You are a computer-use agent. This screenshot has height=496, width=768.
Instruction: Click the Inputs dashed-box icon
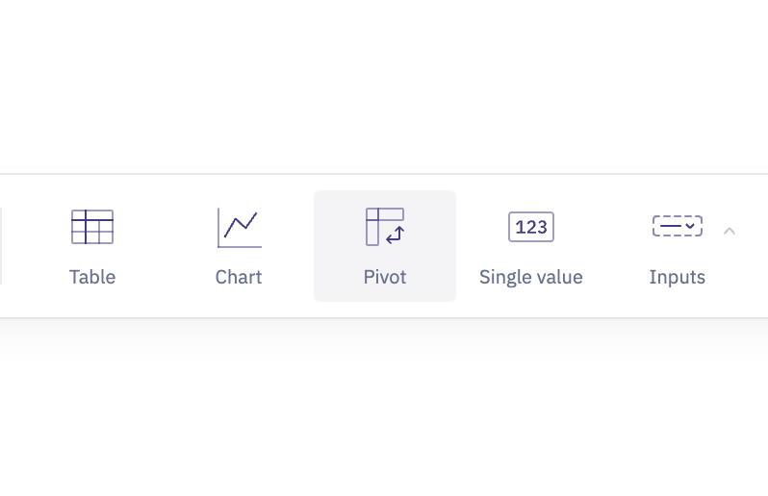coord(677,227)
